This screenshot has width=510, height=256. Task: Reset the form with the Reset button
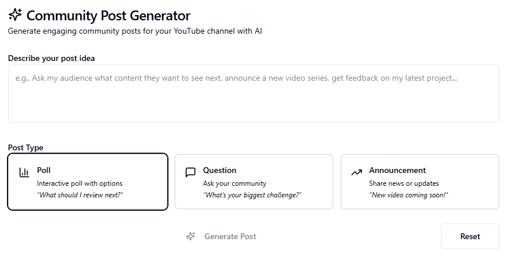(x=470, y=236)
